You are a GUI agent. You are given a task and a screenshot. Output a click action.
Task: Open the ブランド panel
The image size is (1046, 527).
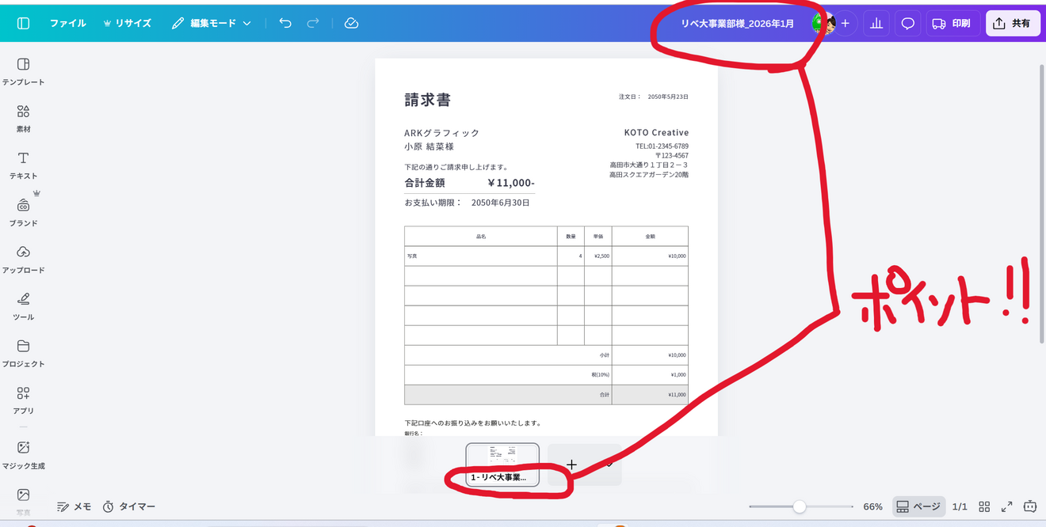(x=23, y=211)
